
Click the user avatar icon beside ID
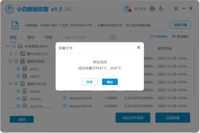pyautogui.click(x=128, y=9)
